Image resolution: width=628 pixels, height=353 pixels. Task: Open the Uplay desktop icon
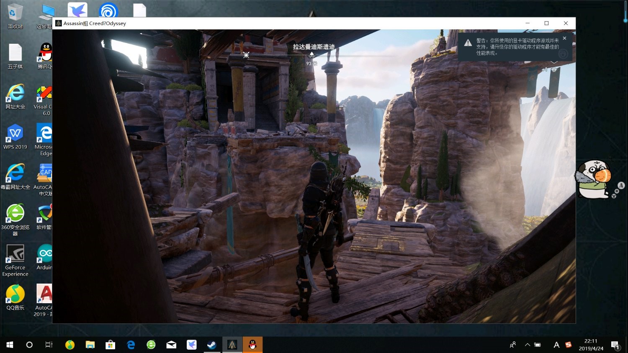(108, 10)
